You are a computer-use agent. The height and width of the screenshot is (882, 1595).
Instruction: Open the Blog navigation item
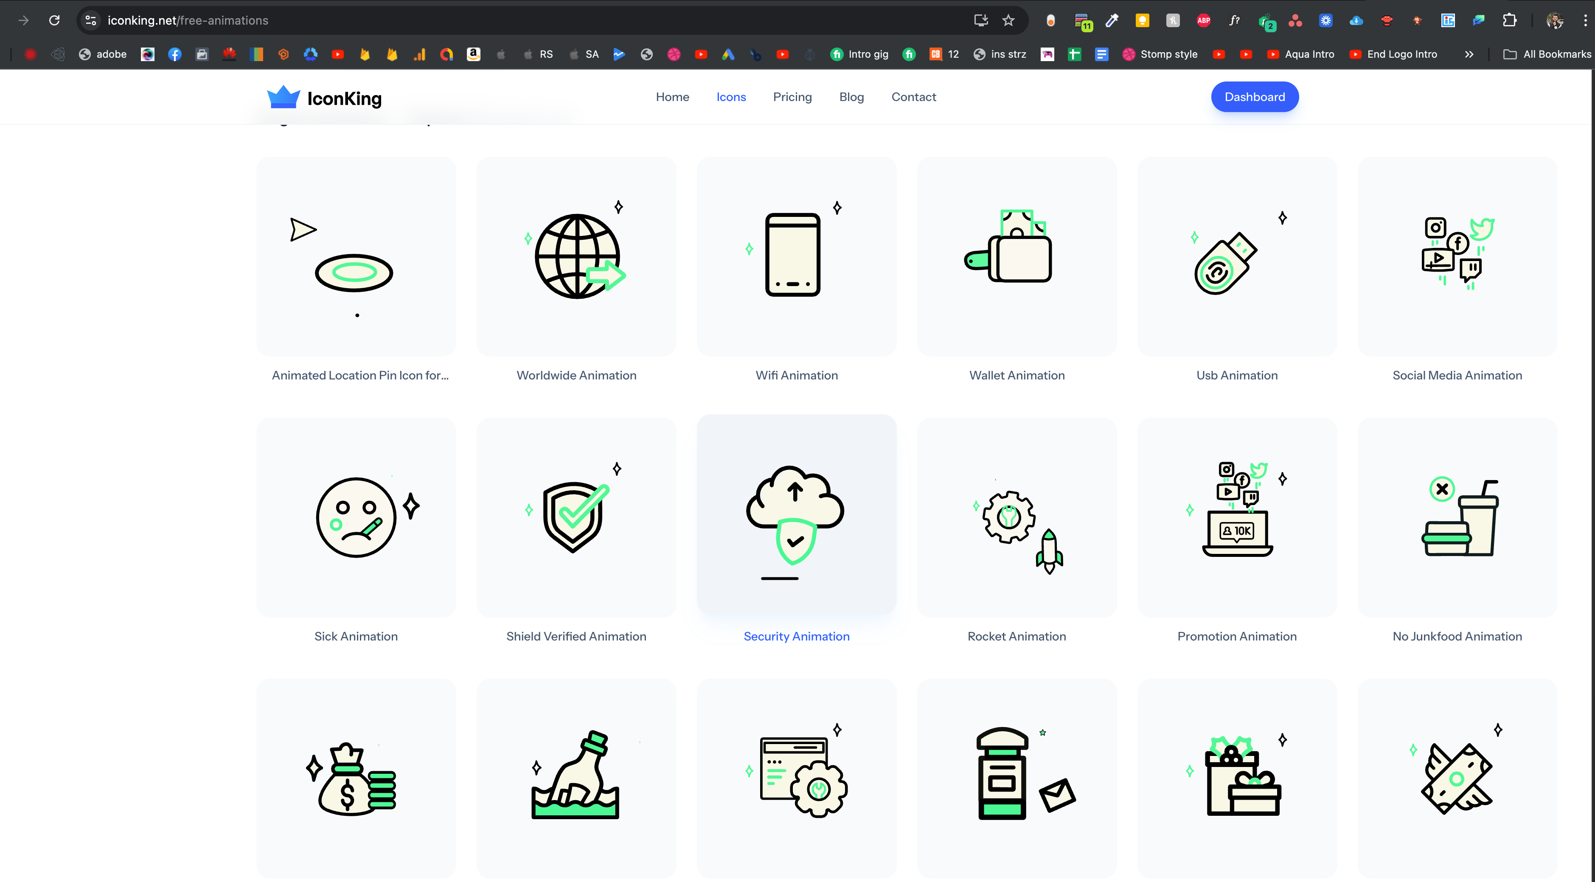pos(851,97)
